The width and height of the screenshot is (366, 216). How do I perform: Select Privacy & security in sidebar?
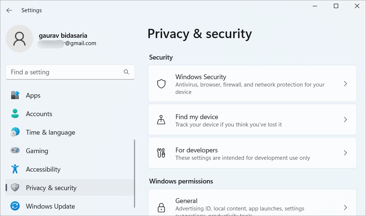coord(51,188)
